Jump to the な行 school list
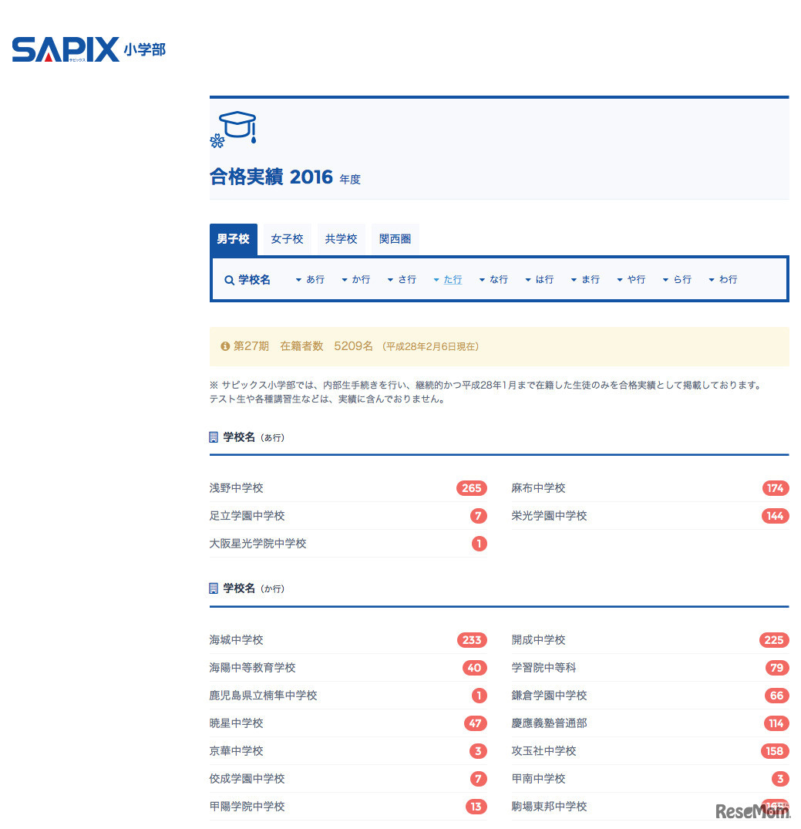This screenshot has height=829, width=801. [494, 280]
